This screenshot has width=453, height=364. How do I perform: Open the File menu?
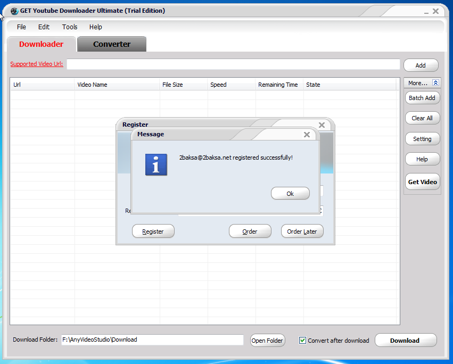click(21, 27)
